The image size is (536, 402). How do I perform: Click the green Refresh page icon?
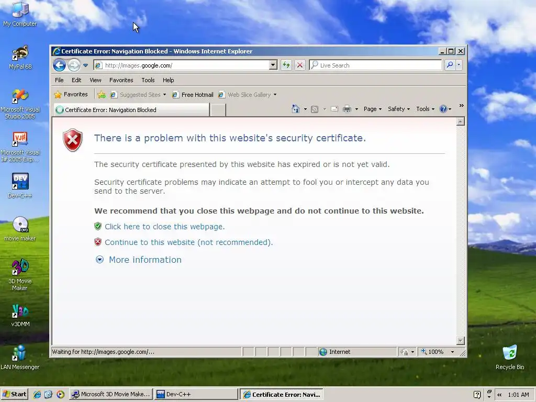pos(286,65)
